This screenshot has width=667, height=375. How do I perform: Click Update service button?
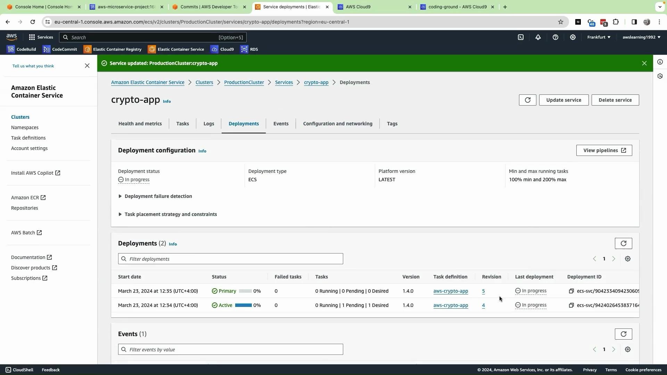[563, 100]
